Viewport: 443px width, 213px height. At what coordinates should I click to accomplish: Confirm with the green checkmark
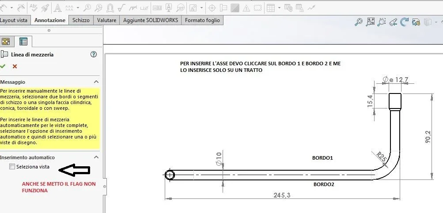pos(3,66)
